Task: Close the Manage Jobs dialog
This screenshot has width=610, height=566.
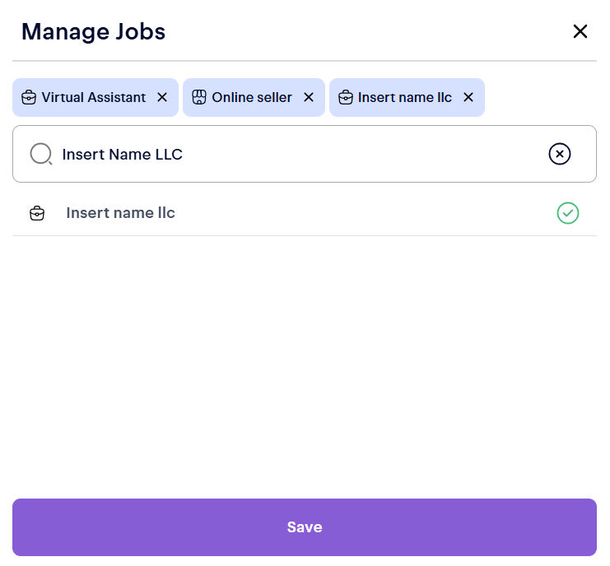Action: [580, 31]
